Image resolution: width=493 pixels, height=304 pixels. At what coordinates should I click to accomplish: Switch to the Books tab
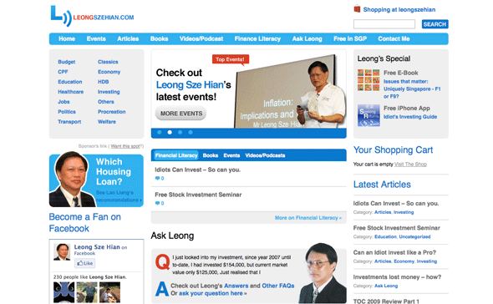coord(211,155)
